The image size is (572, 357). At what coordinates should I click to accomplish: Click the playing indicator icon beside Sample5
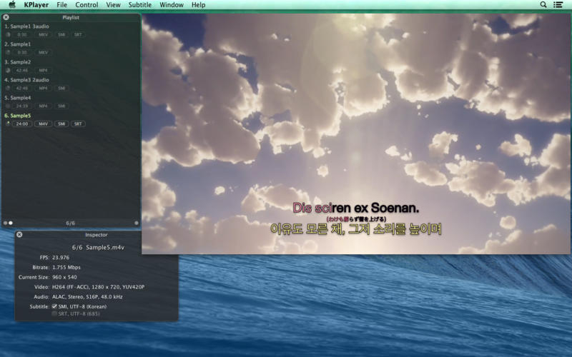[8, 124]
